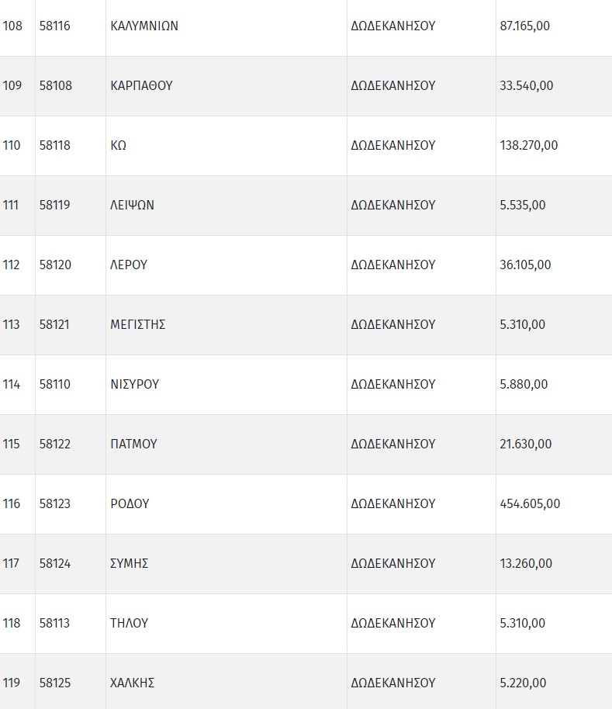The width and height of the screenshot is (612, 709).
Task: Select the code 58125 cell
Action: pos(55,683)
